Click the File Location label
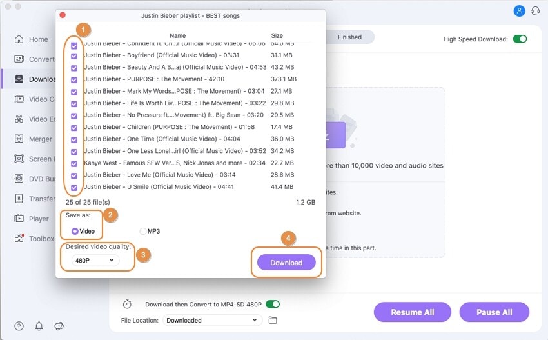The height and width of the screenshot is (340, 548). tap(140, 320)
